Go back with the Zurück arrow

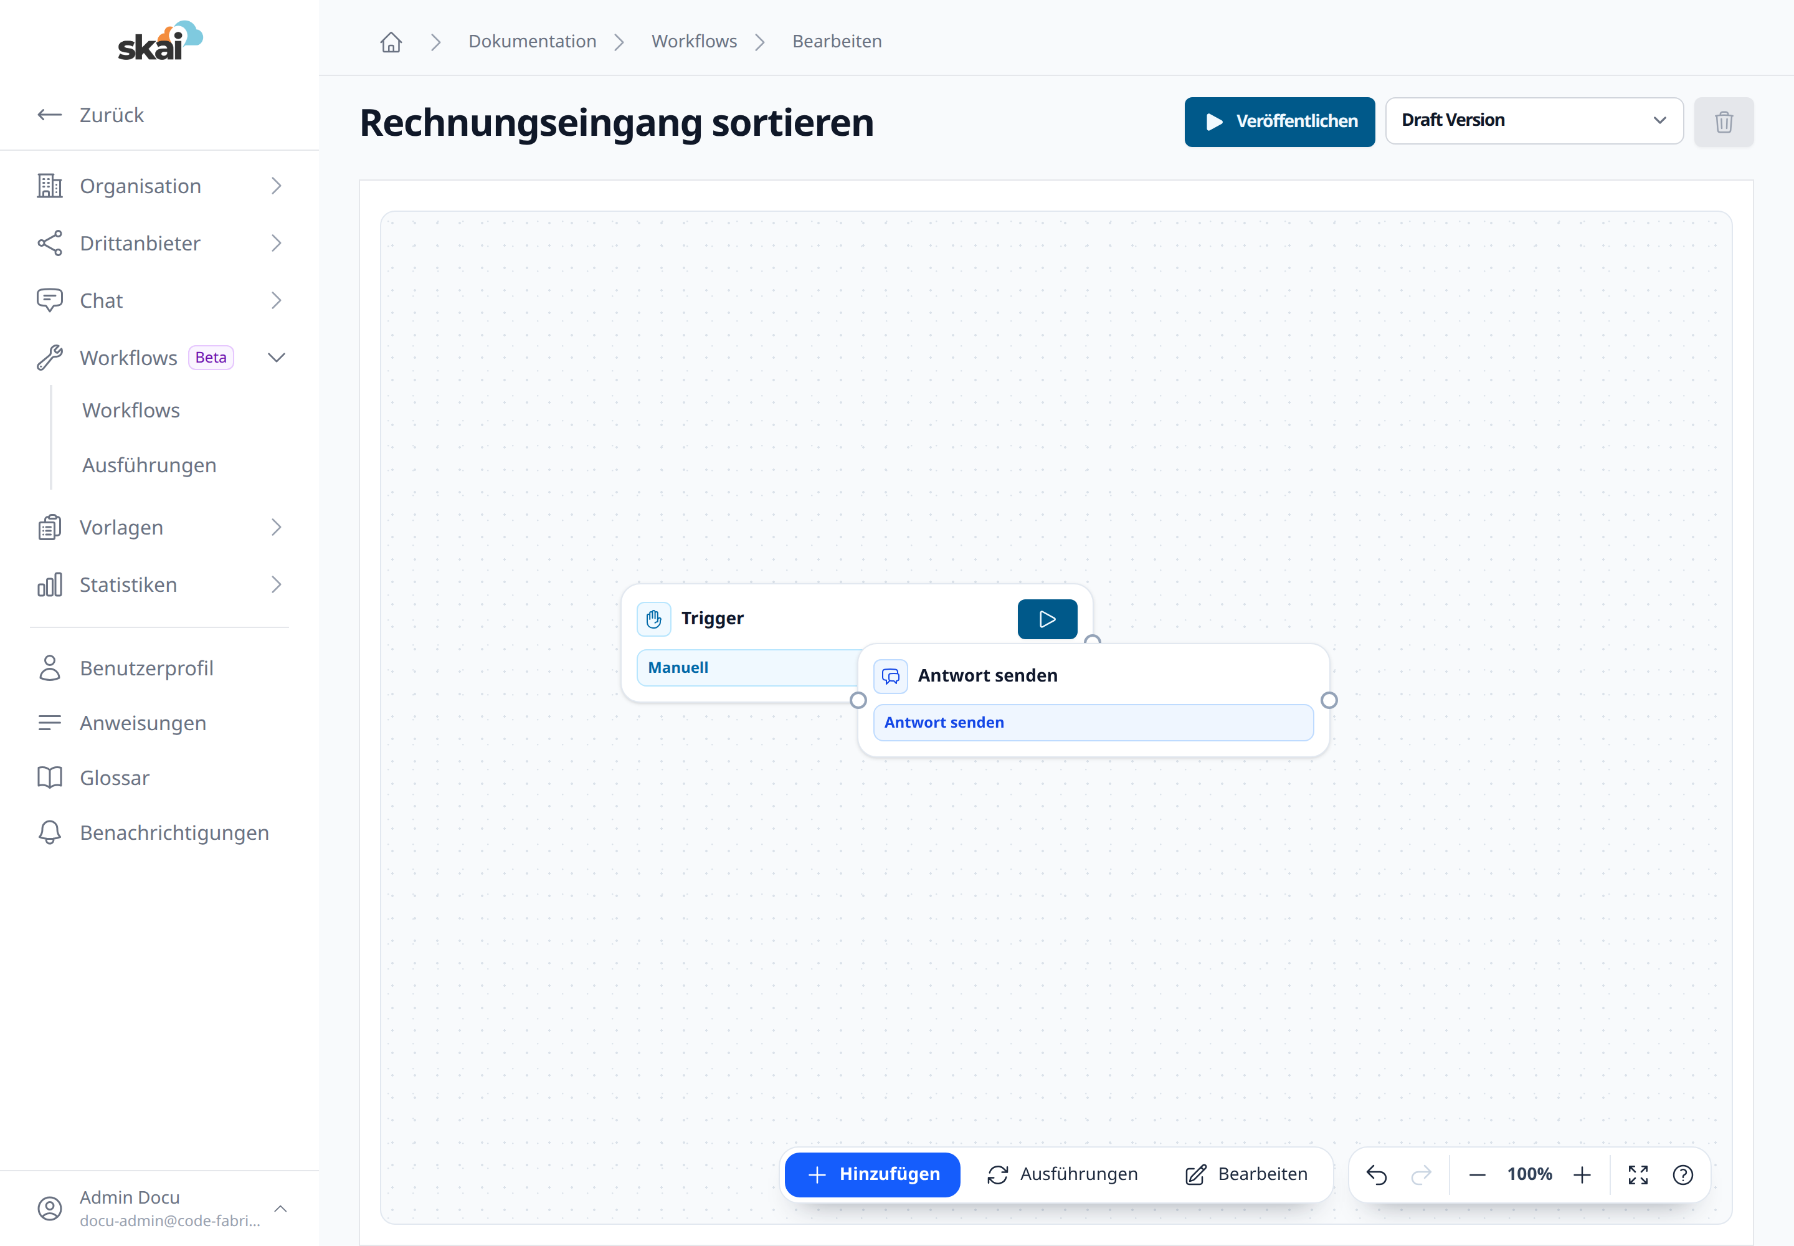tap(50, 115)
